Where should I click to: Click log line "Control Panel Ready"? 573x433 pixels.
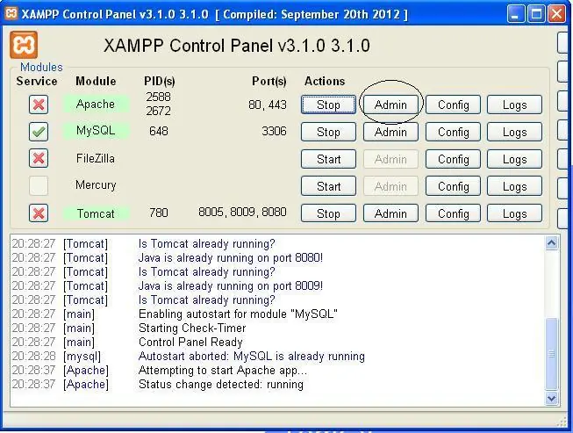(190, 342)
